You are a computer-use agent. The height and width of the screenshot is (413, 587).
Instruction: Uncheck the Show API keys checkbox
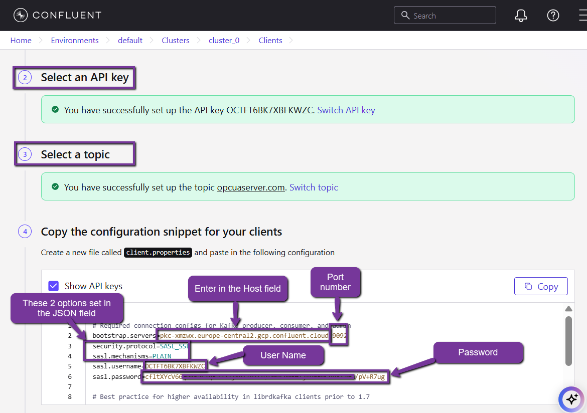click(x=54, y=286)
